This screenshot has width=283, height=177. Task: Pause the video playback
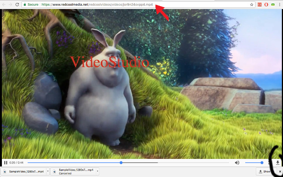pos(6,163)
